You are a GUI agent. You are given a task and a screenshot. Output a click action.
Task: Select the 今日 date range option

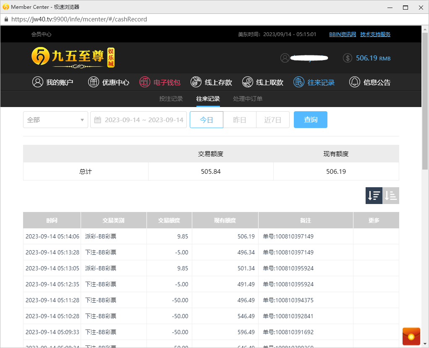click(206, 120)
